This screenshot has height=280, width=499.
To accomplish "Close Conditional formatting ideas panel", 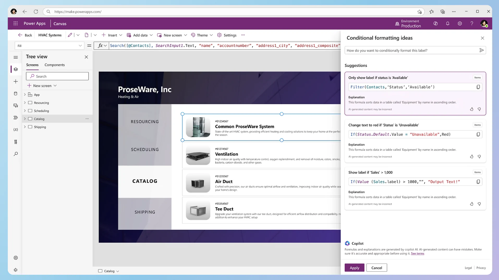I will click(x=483, y=38).
